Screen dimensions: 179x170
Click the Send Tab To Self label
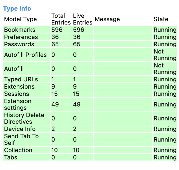point(21,139)
